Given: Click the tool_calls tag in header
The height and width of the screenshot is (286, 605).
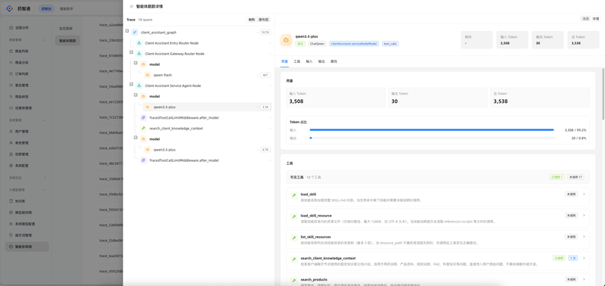Looking at the screenshot, I should 390,44.
